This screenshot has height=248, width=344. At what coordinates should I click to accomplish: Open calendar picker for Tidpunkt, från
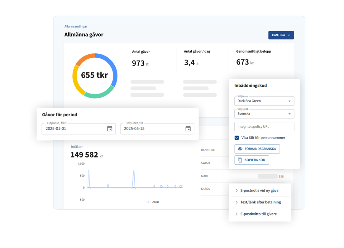click(x=109, y=129)
